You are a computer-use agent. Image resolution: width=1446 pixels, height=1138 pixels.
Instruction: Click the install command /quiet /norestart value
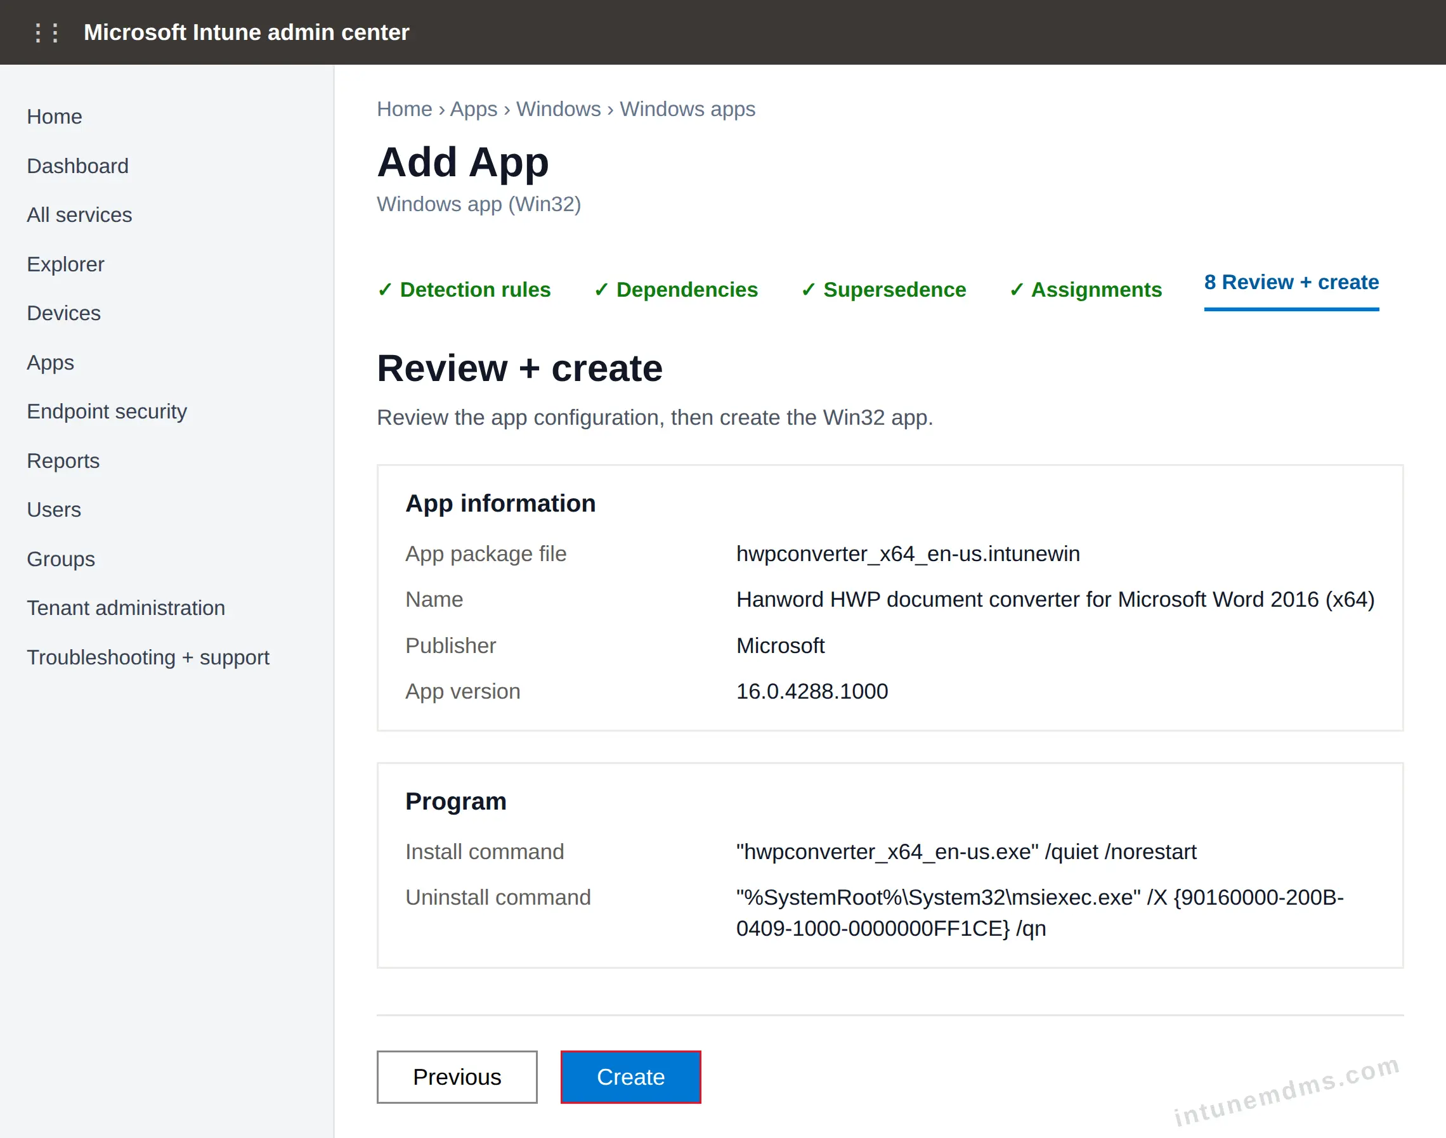coord(967,851)
